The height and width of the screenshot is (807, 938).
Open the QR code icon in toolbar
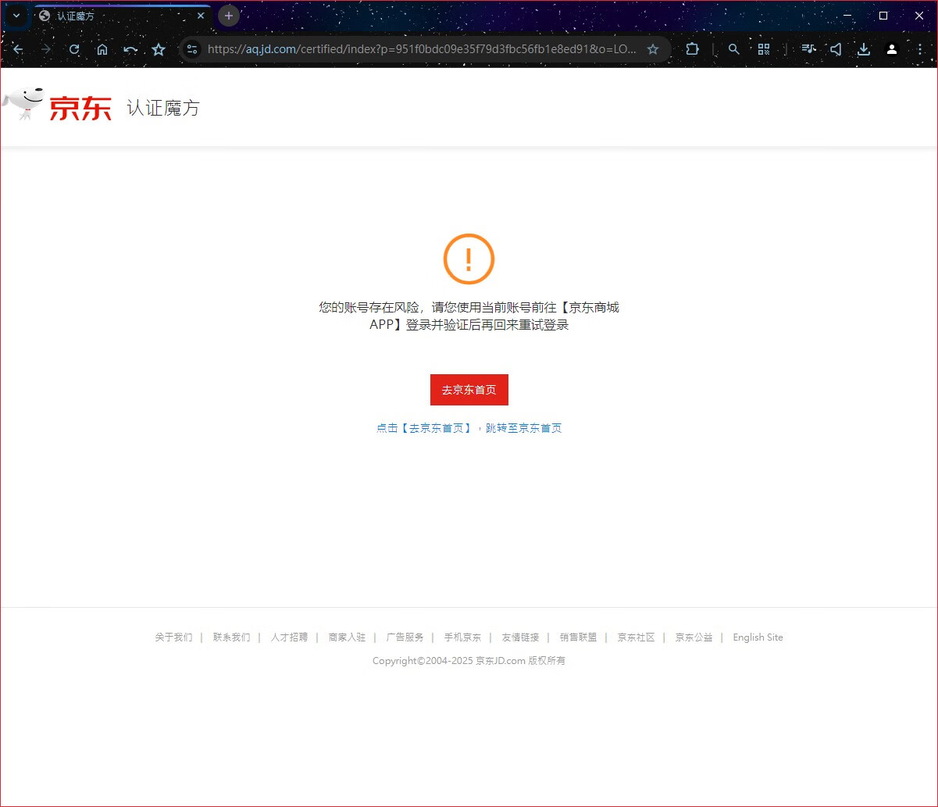764,49
